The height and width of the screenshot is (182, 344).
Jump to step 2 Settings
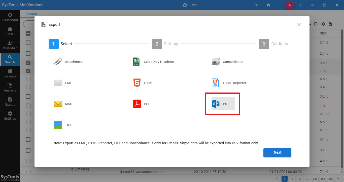click(x=166, y=44)
